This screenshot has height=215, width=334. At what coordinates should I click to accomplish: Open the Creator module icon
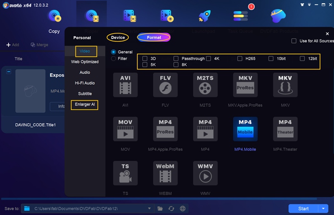[167, 16]
